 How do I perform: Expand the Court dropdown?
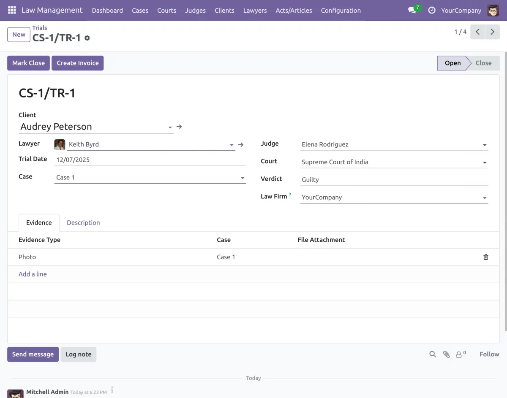coord(485,162)
